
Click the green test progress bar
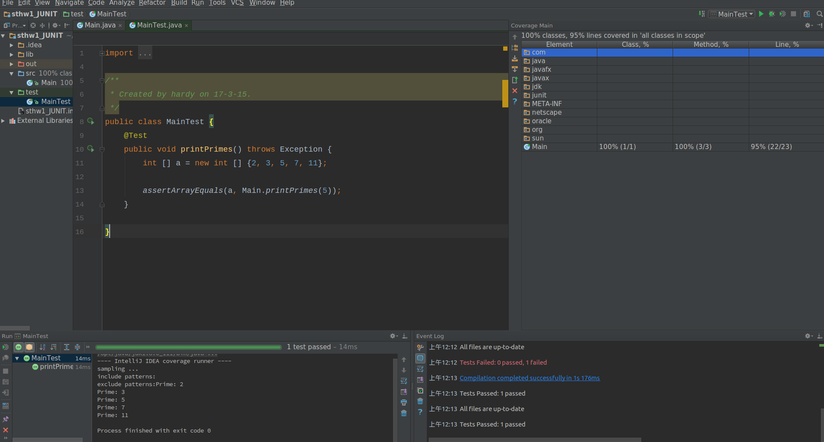[x=188, y=347]
